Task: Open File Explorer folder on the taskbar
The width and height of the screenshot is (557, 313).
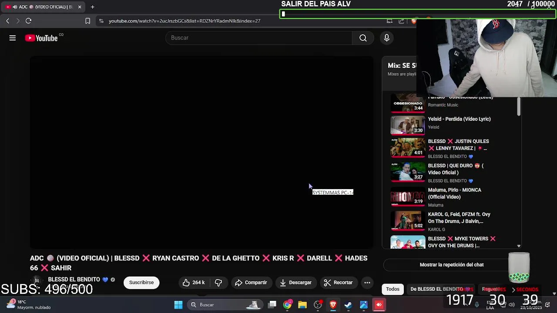Action: pos(302,305)
